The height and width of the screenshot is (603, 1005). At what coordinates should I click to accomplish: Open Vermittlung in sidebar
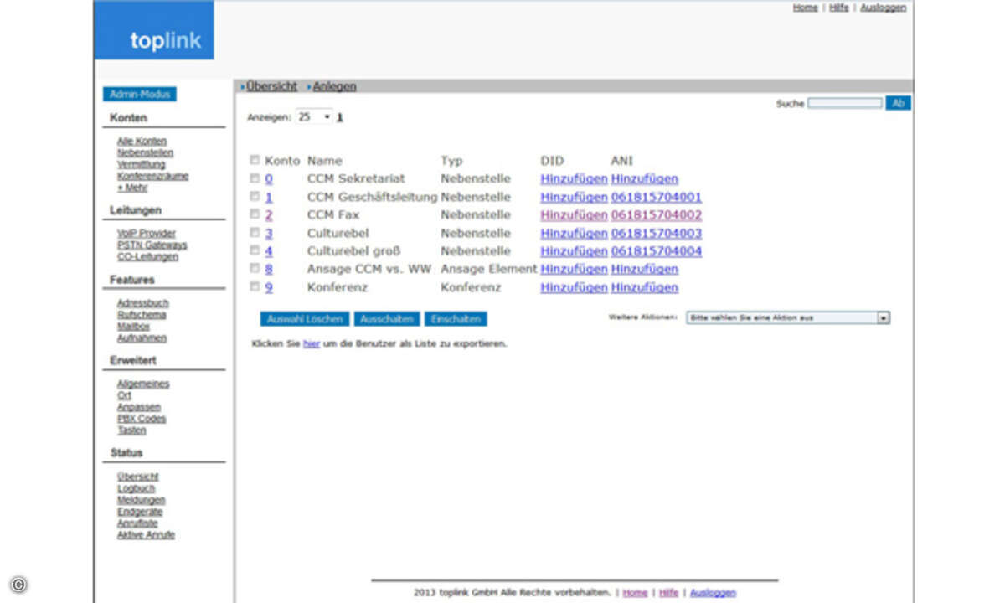point(141,165)
